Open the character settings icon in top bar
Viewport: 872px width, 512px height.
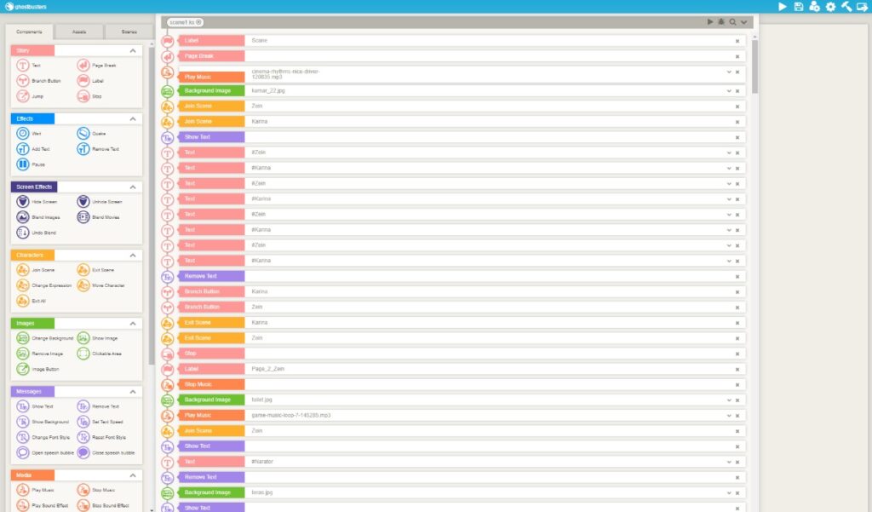(814, 7)
